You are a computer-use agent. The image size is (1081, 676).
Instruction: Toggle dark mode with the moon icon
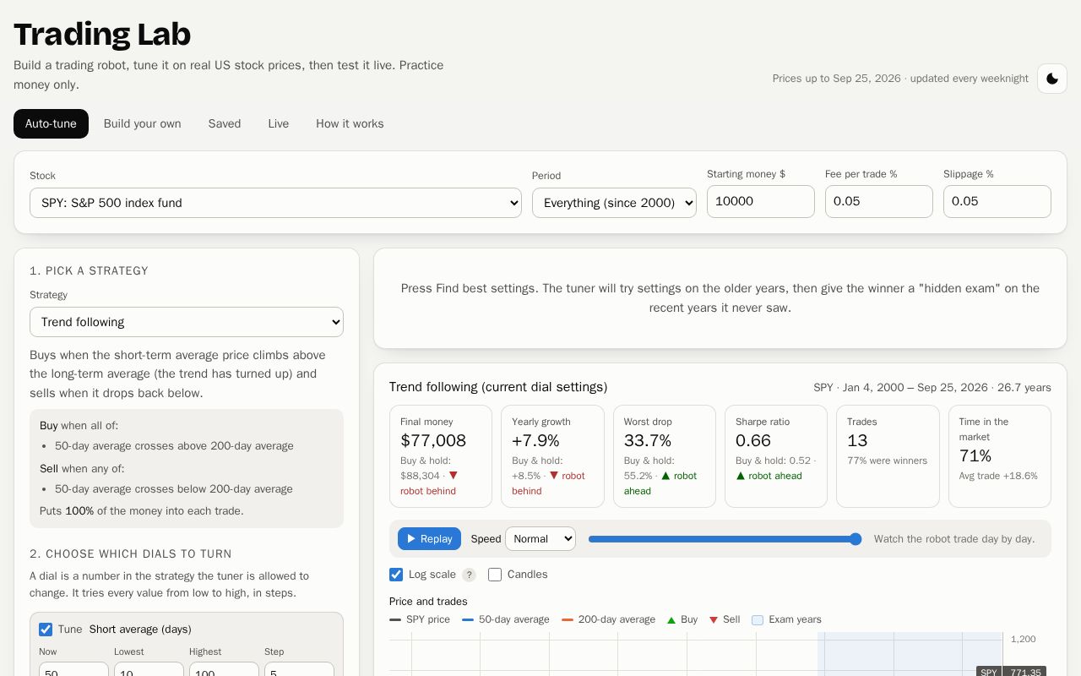pos(1052,79)
